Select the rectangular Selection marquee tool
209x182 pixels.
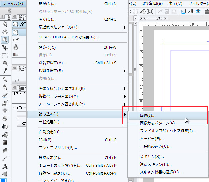(5, 55)
